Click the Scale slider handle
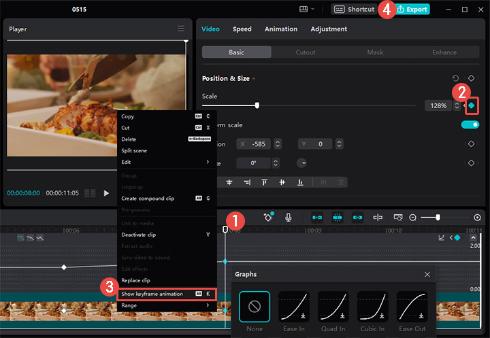This screenshot has height=338, width=490. [257, 105]
